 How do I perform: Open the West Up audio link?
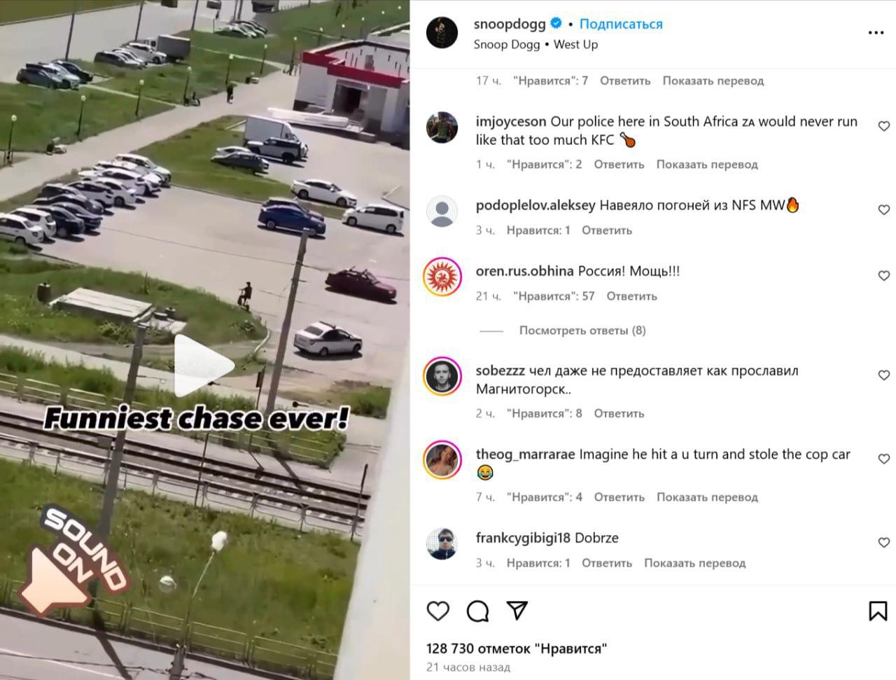click(x=575, y=44)
